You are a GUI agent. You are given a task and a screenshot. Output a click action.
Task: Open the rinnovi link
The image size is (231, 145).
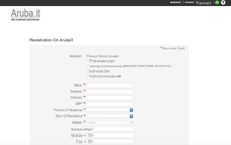pyautogui.click(x=189, y=2)
